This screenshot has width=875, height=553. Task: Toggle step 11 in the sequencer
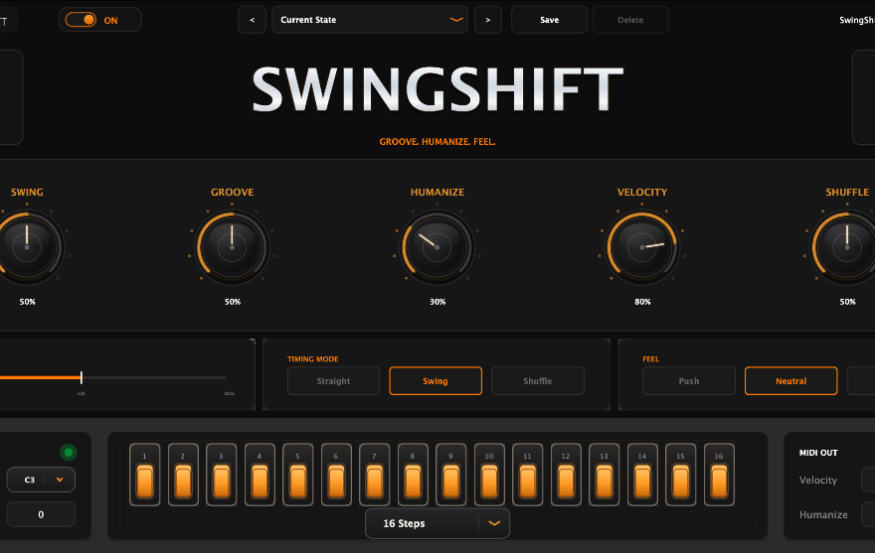point(527,475)
